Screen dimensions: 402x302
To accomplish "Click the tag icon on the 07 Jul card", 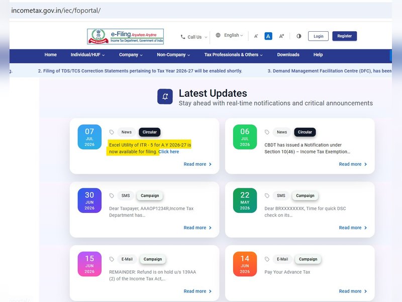I will (112, 132).
